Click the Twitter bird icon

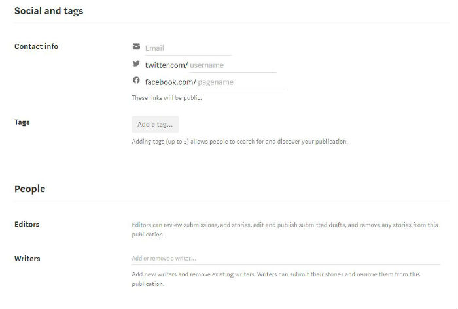pyautogui.click(x=136, y=64)
